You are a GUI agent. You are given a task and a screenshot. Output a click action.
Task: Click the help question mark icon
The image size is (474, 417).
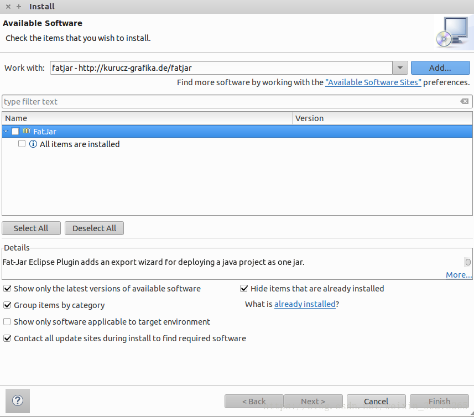pos(18,400)
